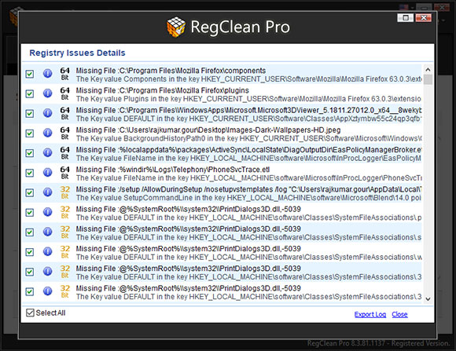Click the 64 Bit icon on PhoneSvcTrace.etl row
The height and width of the screenshot is (351, 456).
point(64,173)
